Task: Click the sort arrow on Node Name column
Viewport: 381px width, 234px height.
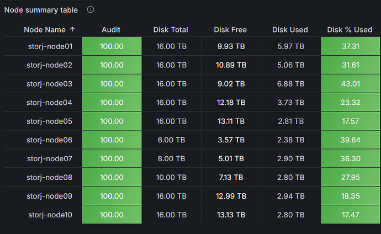Action: [x=72, y=29]
